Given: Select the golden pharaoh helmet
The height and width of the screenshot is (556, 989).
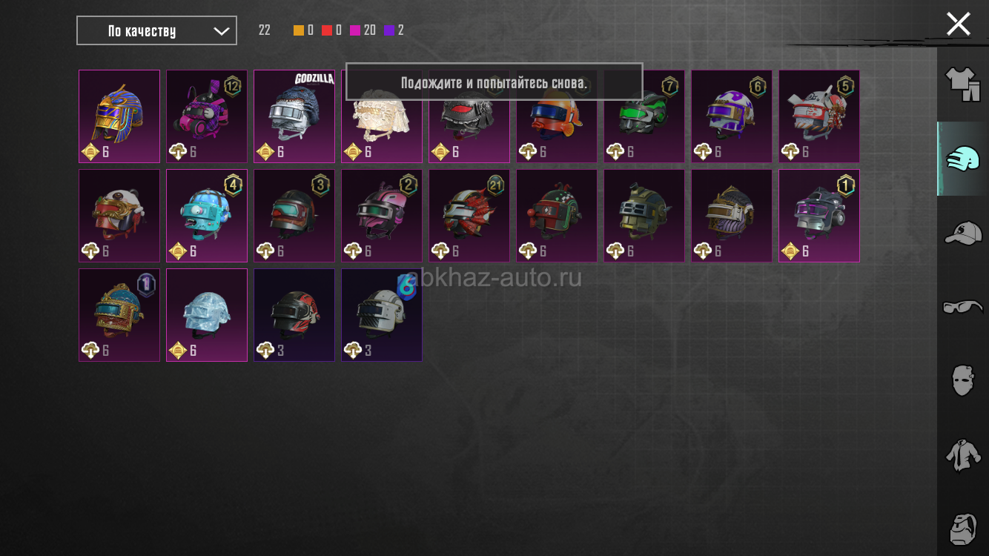Looking at the screenshot, I should point(119,116).
